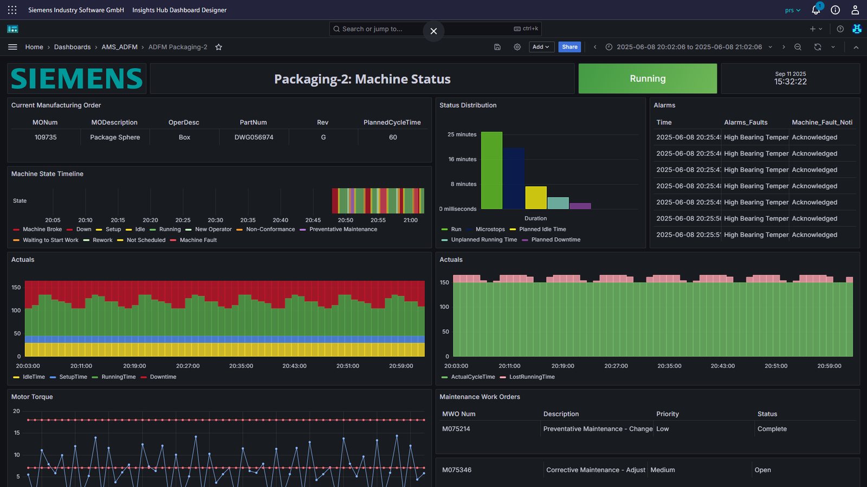Click the ADFM Packaging-2 breadcrumb
This screenshot has width=867, height=487.
[x=178, y=47]
